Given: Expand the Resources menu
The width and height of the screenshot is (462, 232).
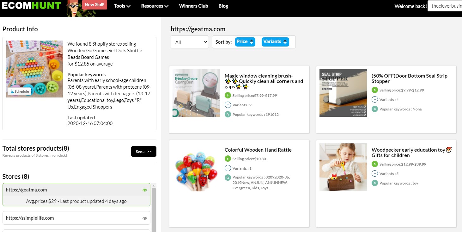Looking at the screenshot, I should click(x=155, y=6).
